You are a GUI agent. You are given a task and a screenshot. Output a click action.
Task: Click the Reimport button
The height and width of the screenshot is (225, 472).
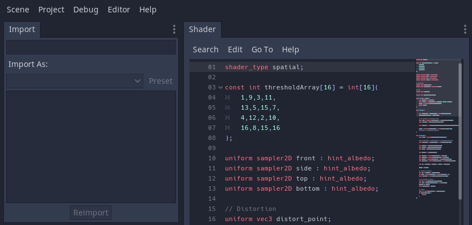(x=91, y=213)
